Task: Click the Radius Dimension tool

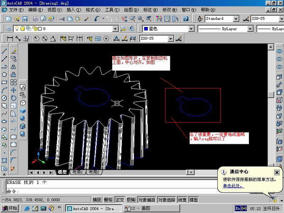Action: (x=36, y=38)
